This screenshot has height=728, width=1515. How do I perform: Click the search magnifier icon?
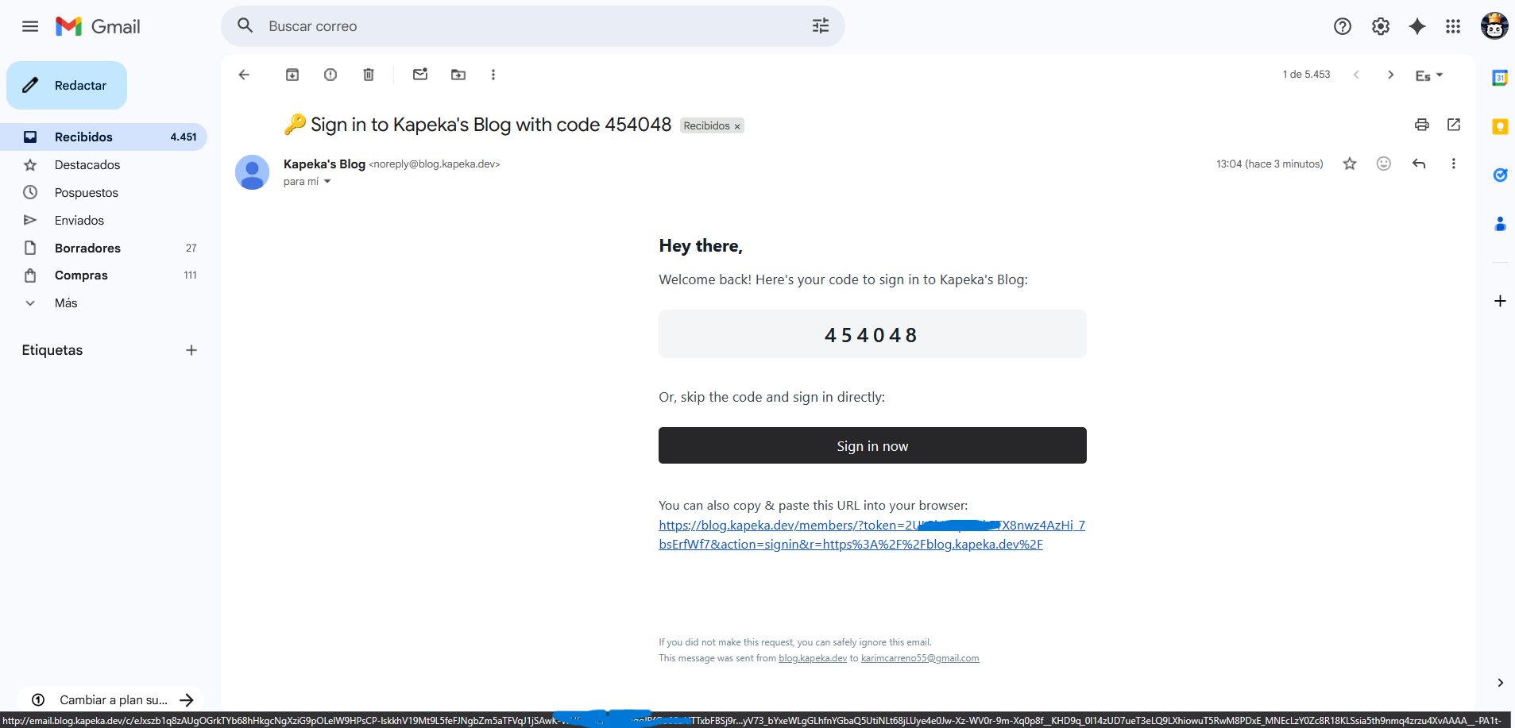[245, 26]
